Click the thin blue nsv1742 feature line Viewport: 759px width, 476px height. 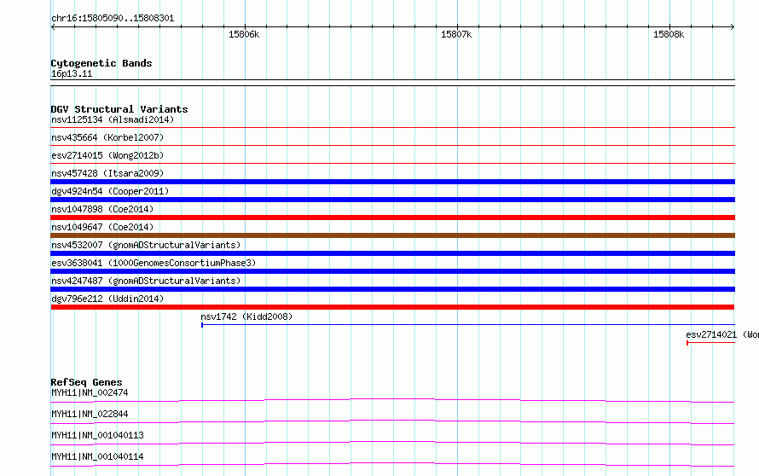pyautogui.click(x=468, y=324)
